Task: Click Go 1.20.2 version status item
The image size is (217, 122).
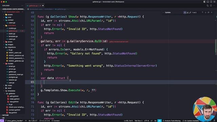Action: pos(33,121)
